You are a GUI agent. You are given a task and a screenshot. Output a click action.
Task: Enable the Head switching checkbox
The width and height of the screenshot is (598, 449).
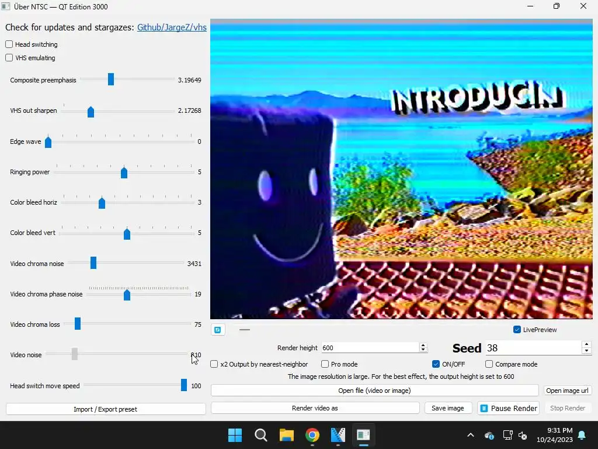coord(9,44)
